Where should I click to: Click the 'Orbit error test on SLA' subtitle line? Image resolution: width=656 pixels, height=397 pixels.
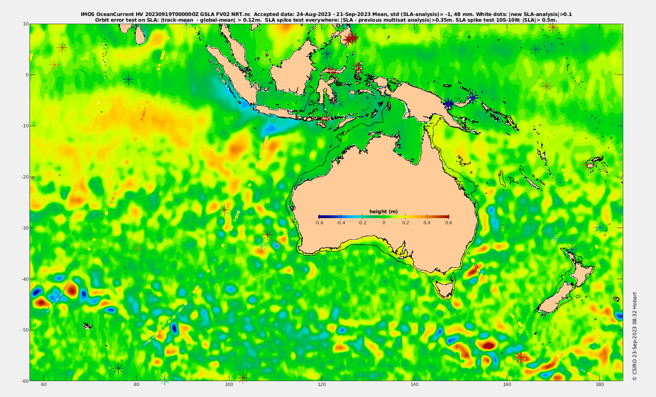pyautogui.click(x=326, y=20)
